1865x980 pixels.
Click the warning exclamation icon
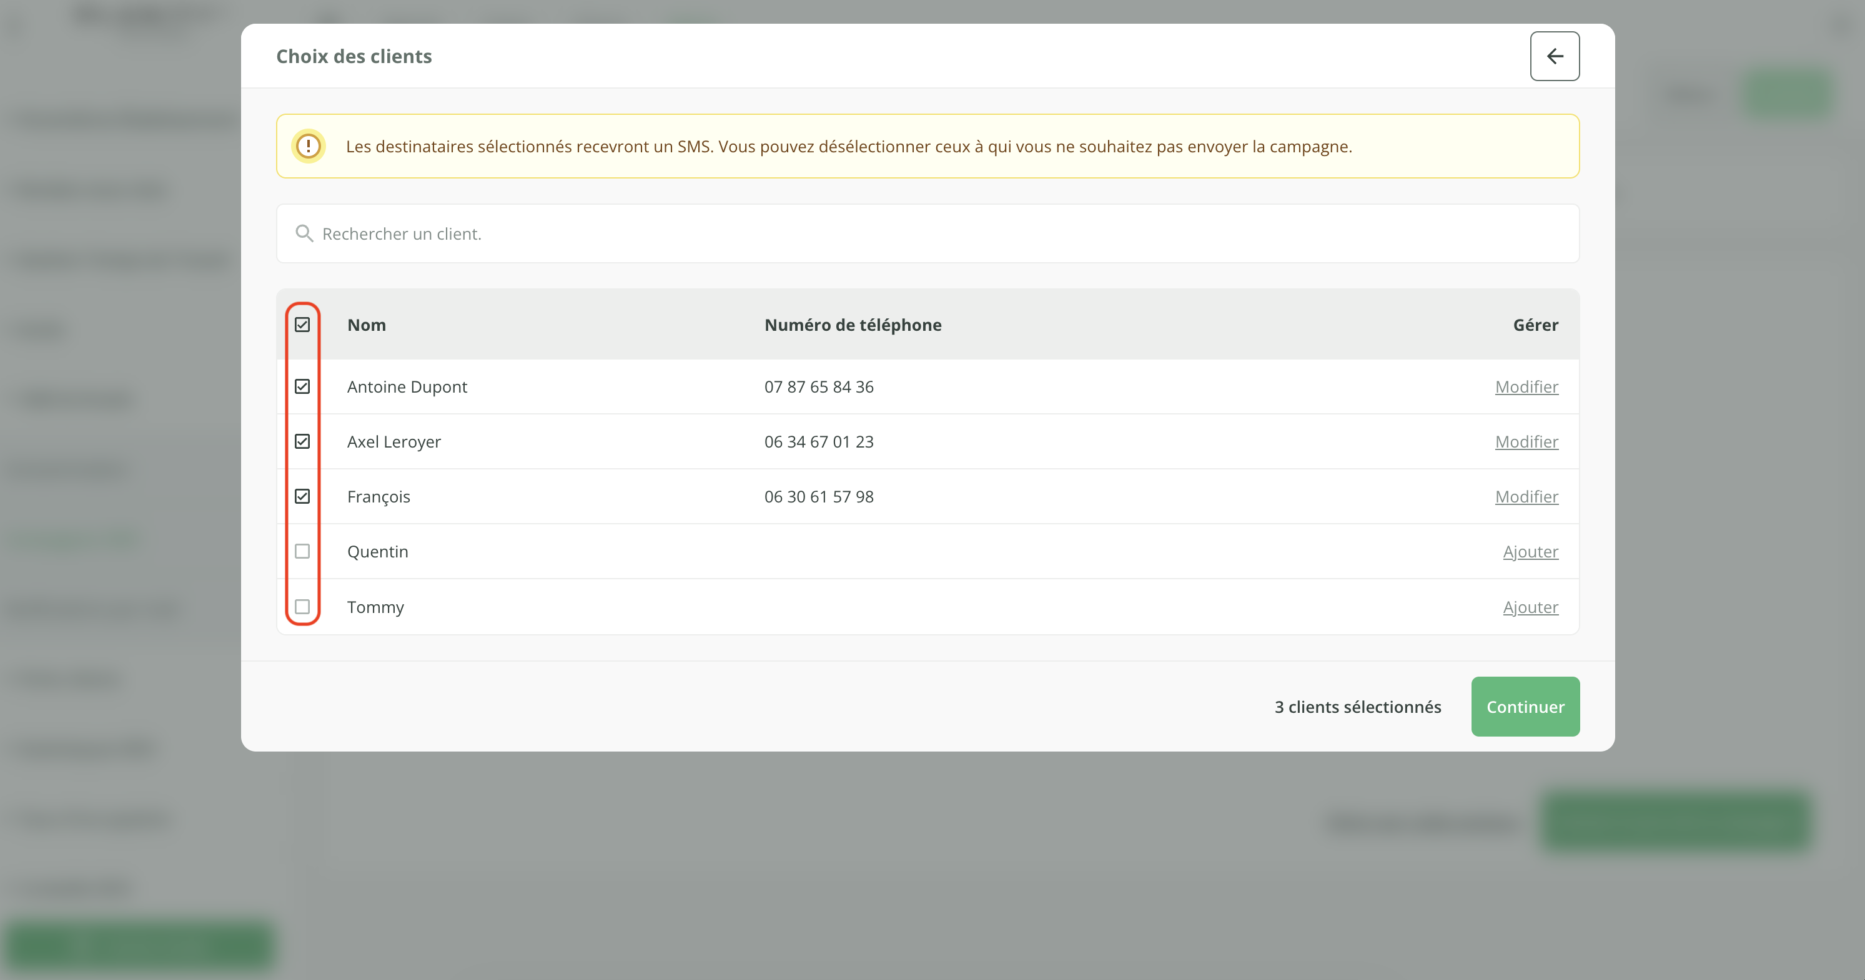point(309,146)
